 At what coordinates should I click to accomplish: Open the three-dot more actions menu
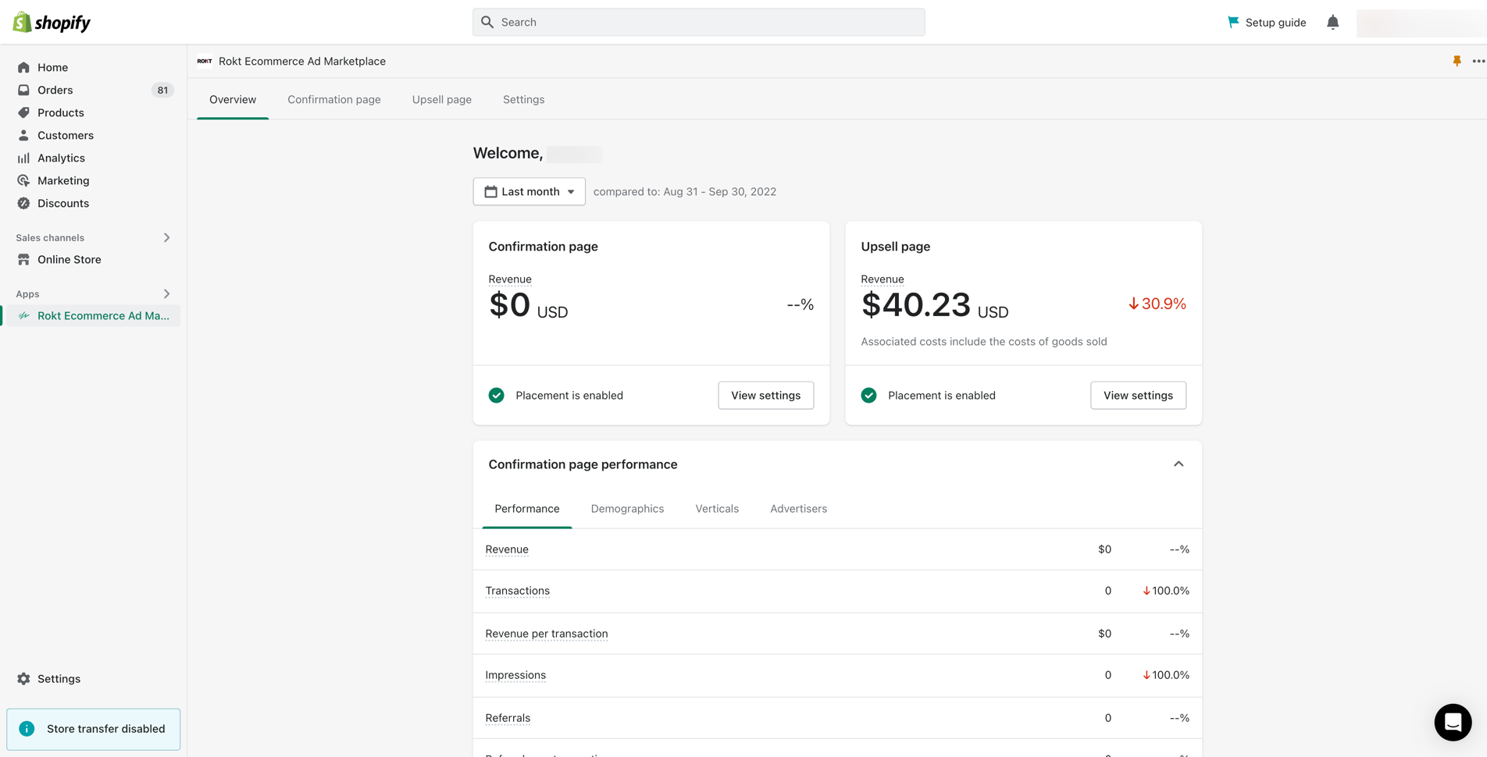(1478, 61)
